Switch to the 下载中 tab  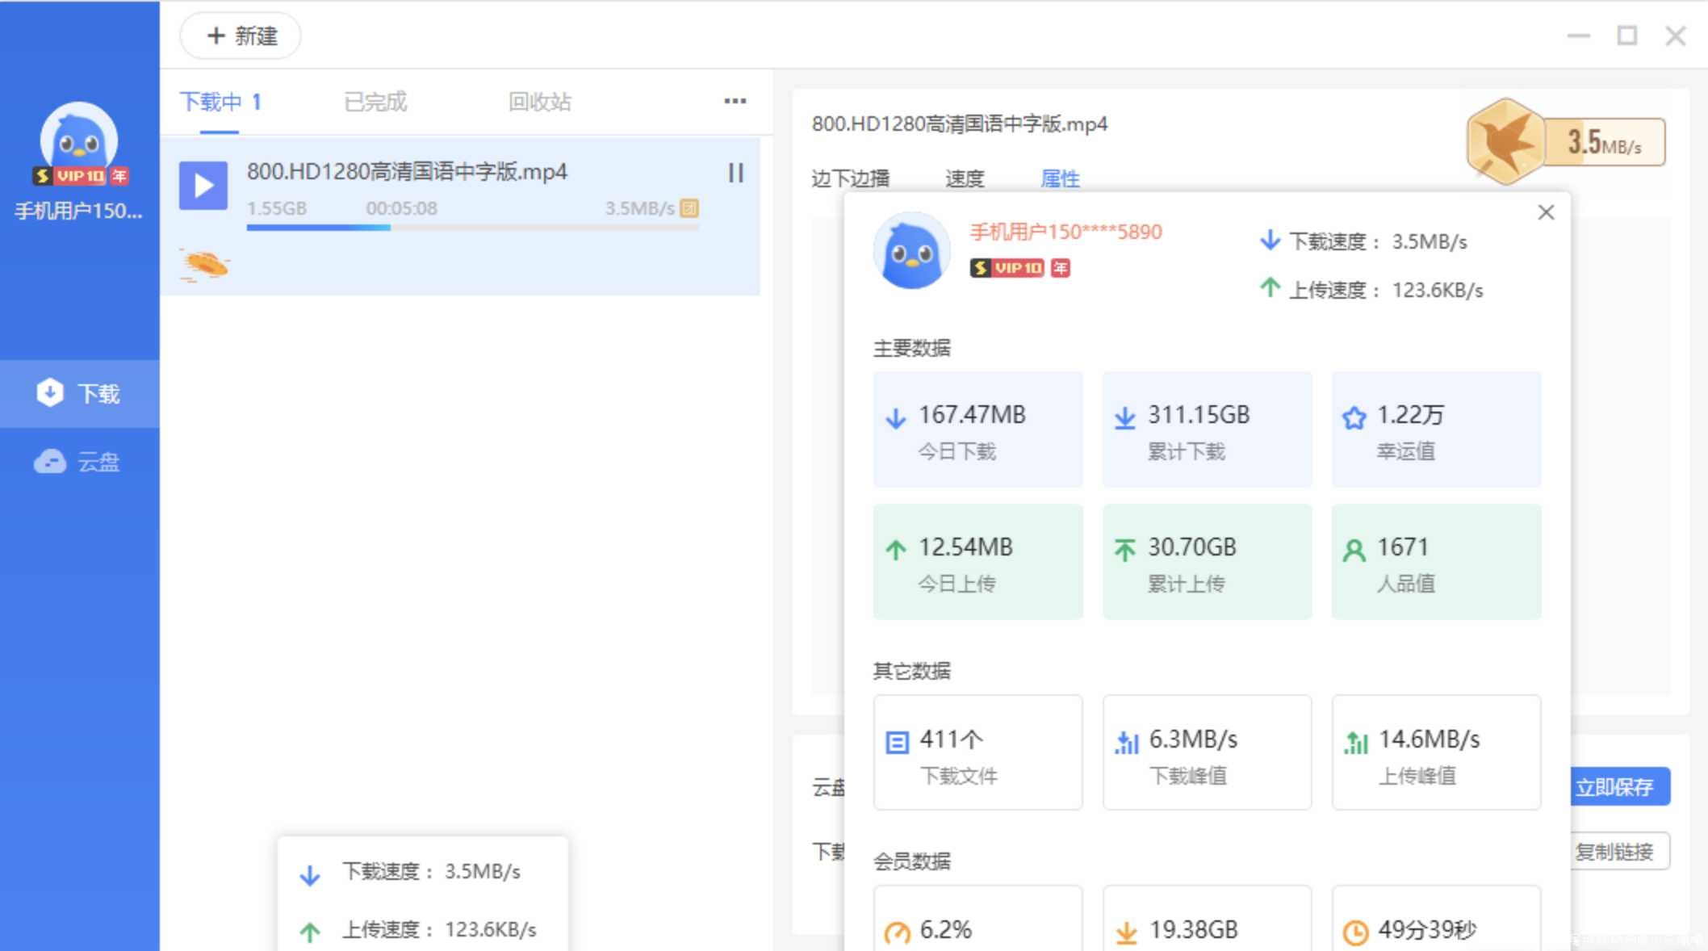[x=220, y=103]
